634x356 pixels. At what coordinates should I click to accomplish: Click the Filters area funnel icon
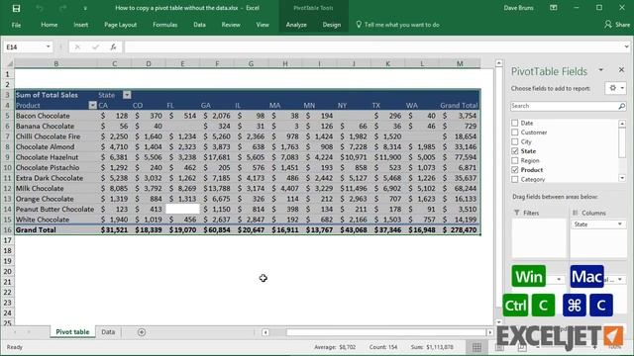tap(517, 213)
